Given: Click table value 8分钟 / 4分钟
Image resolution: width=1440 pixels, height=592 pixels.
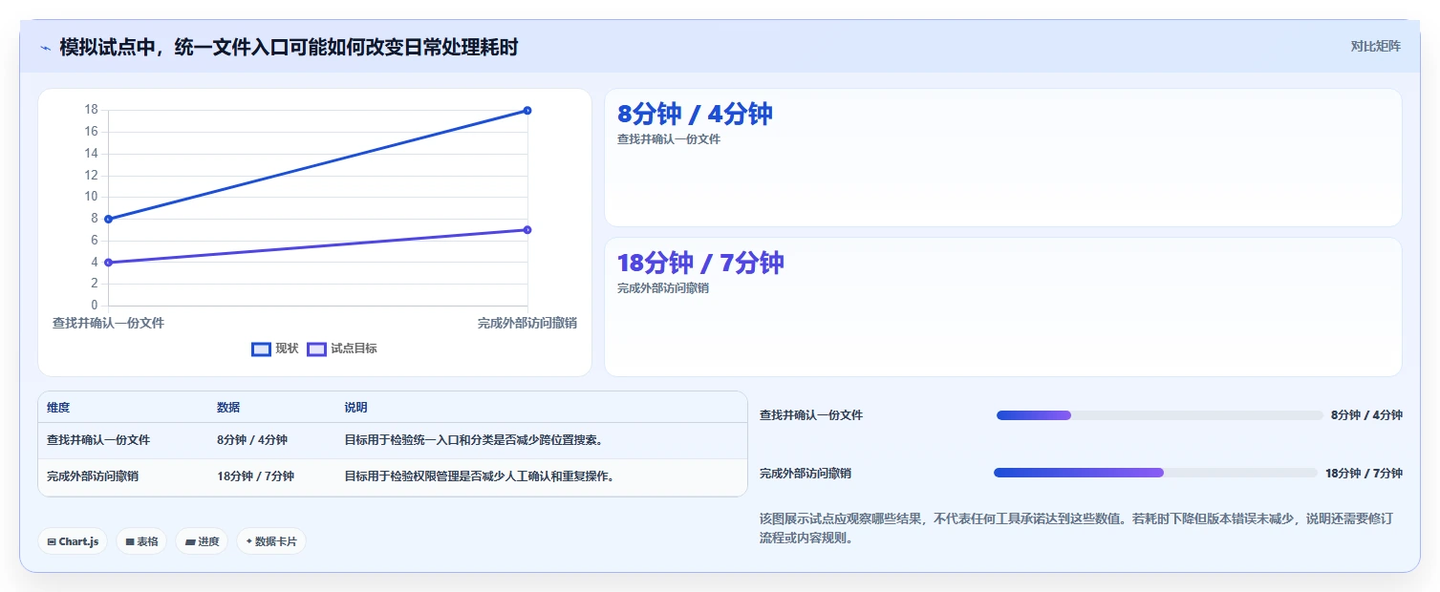Looking at the screenshot, I should coord(252,440).
